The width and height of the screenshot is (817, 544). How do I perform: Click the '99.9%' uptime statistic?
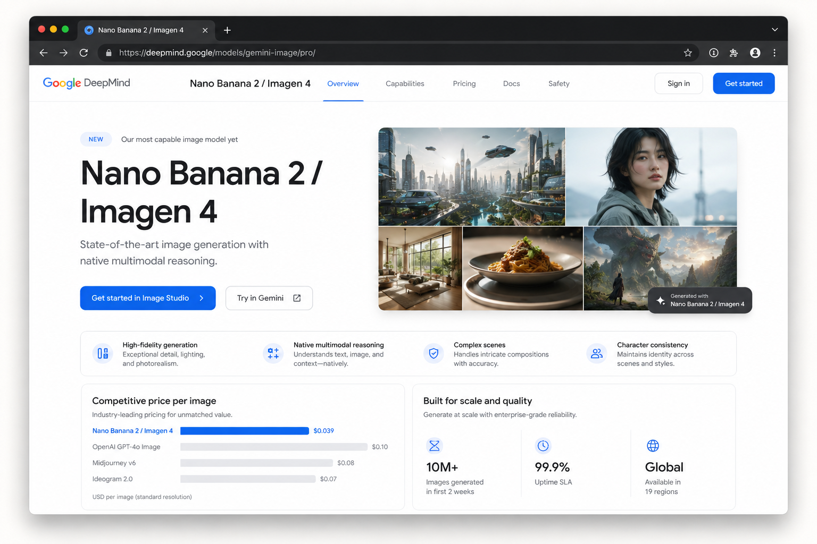(x=552, y=467)
